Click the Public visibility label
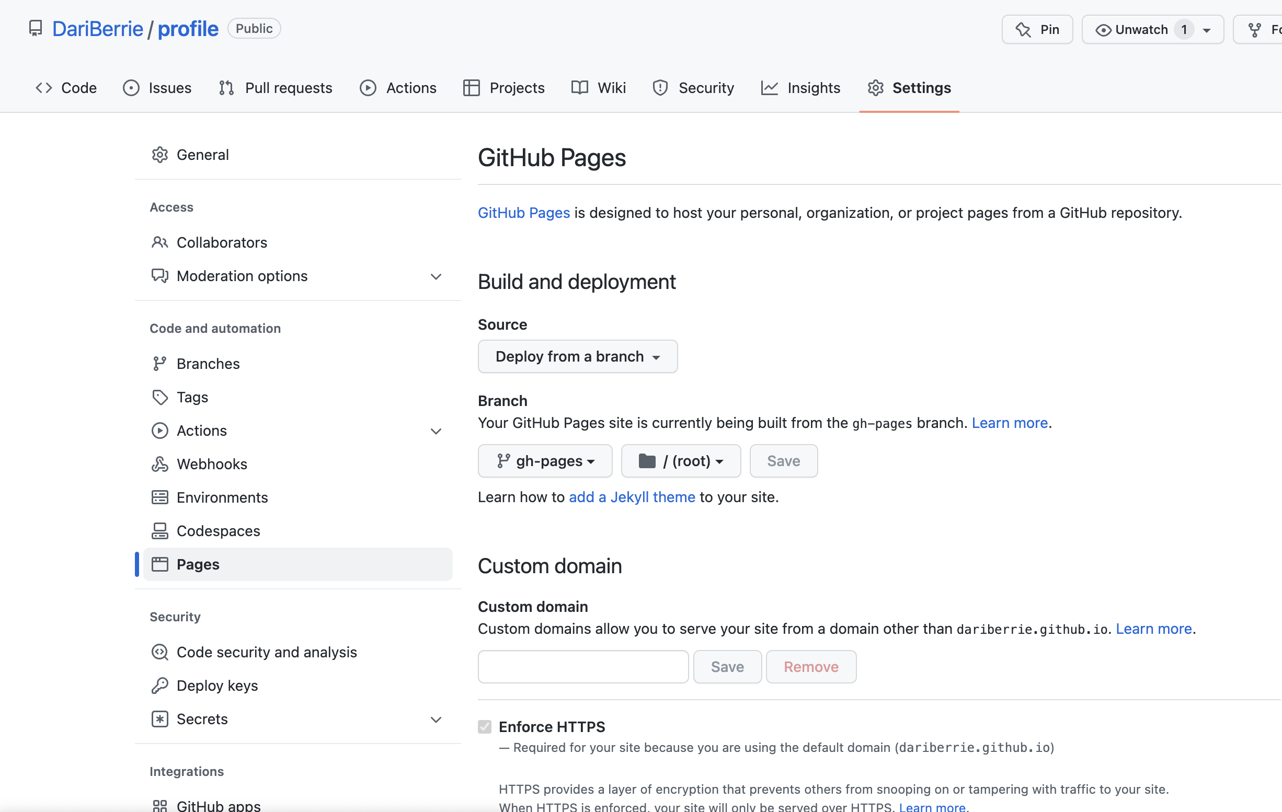Viewport: 1282px width, 812px height. 254,29
